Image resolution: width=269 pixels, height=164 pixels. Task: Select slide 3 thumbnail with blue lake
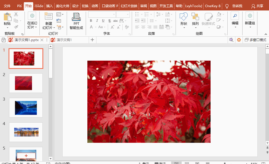coord(26,108)
